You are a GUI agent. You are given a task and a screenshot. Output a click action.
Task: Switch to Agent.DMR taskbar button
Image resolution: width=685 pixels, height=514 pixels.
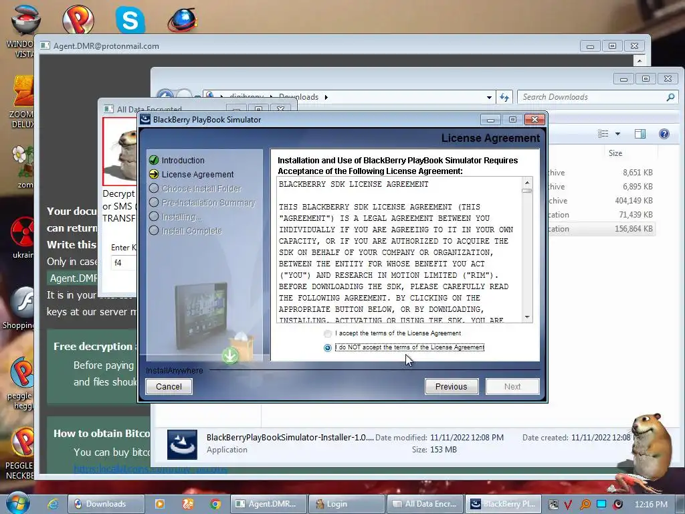[x=269, y=504]
